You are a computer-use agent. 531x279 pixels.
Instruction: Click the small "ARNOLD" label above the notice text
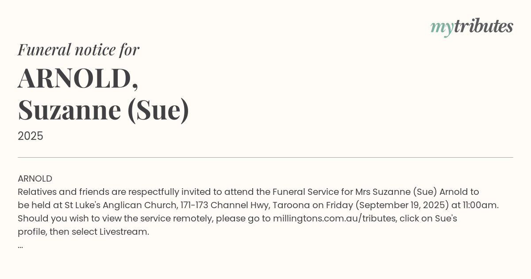(35, 178)
